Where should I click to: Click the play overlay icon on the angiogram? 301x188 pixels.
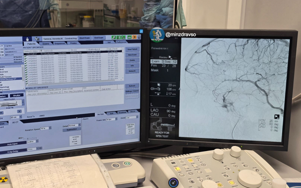(x=277, y=117)
